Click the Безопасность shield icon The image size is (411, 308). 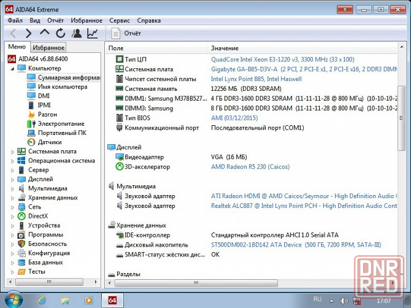pyautogui.click(x=21, y=244)
